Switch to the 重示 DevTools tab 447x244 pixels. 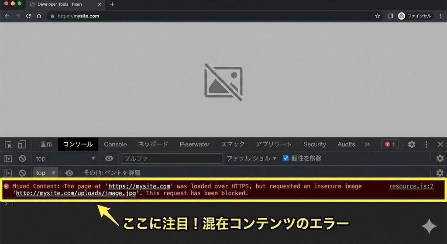46,144
